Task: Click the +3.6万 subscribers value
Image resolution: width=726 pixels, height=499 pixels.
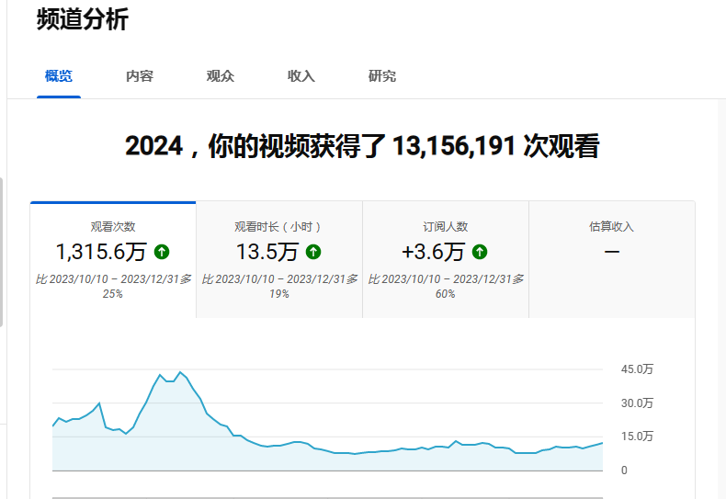Action: click(433, 252)
